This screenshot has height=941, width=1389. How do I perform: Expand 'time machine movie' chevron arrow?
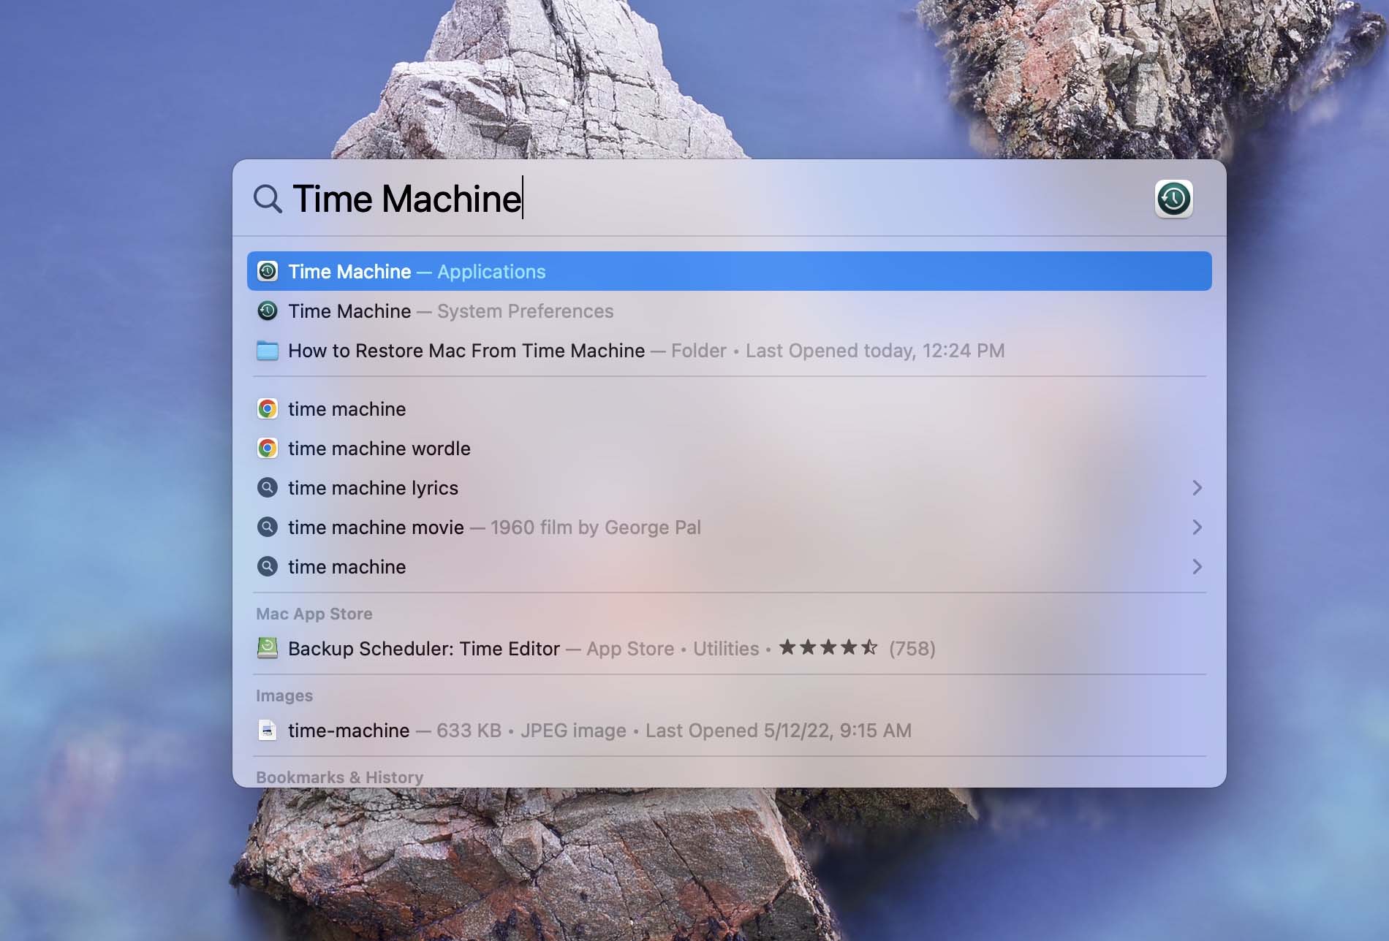pos(1197,527)
